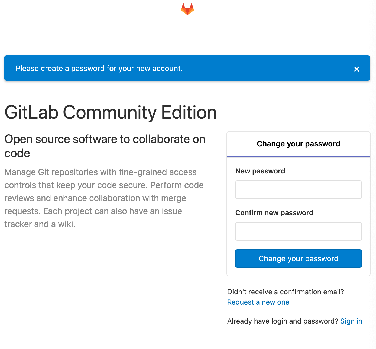Image resolution: width=376 pixels, height=349 pixels.
Task: Dismiss the blue notification banner
Action: [357, 69]
